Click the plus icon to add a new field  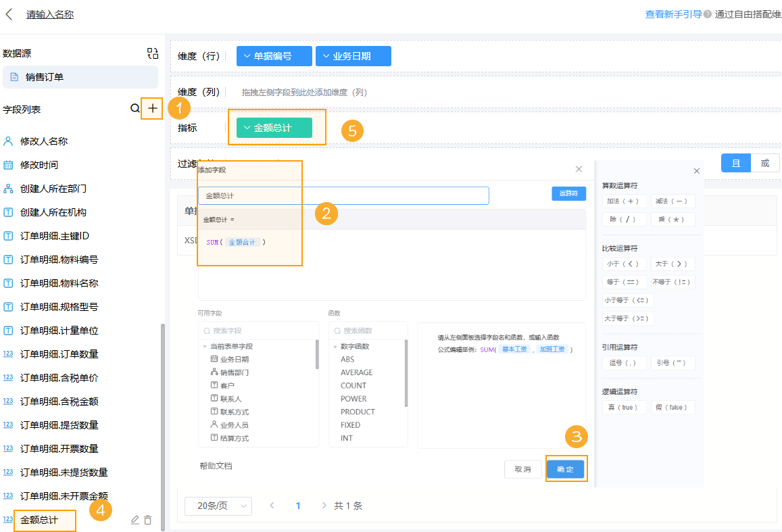[152, 108]
